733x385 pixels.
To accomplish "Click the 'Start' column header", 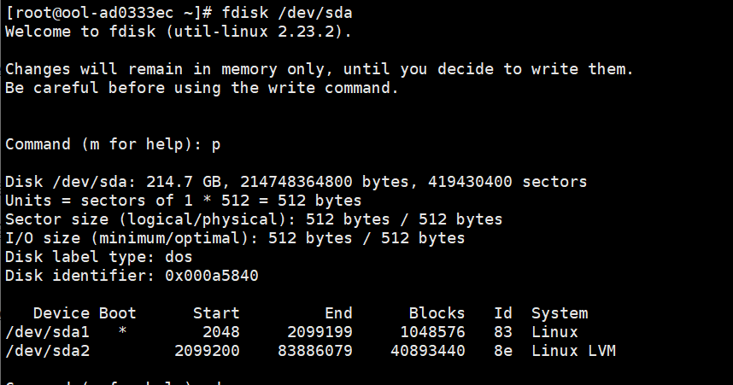I will pos(216,313).
